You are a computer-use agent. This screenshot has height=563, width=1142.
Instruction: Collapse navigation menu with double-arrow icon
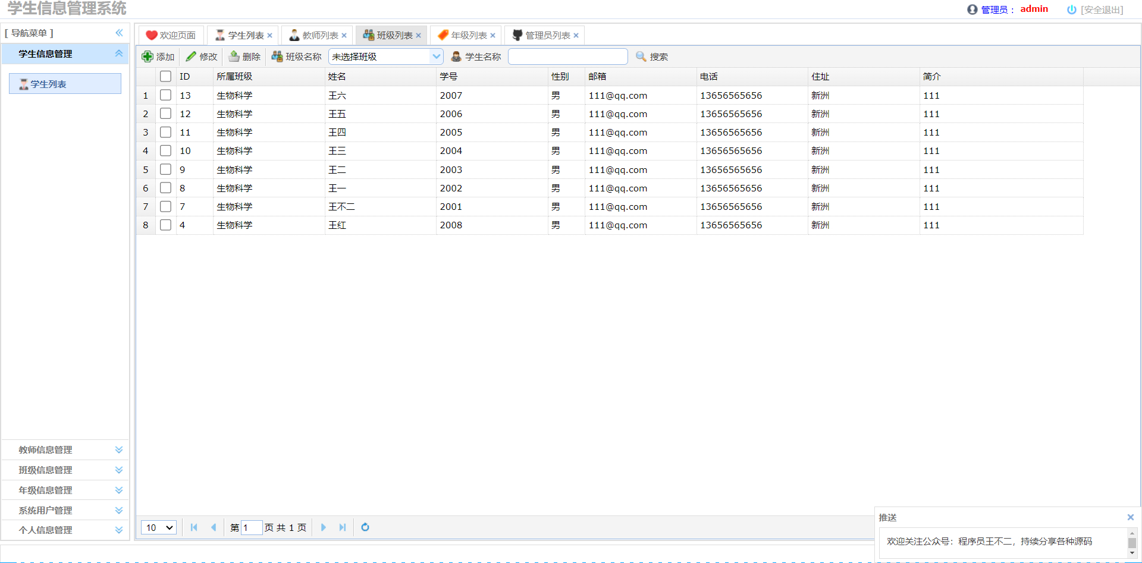[119, 33]
